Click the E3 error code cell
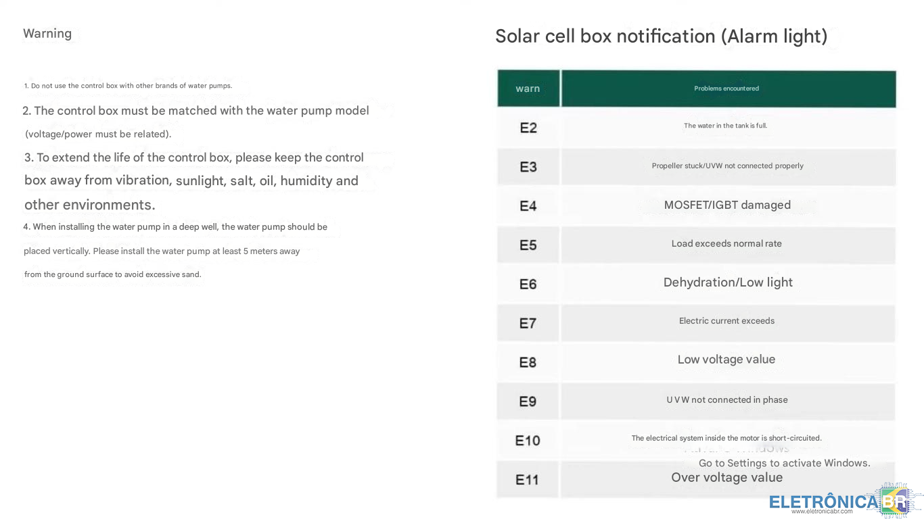The image size is (924, 519). coord(528,167)
